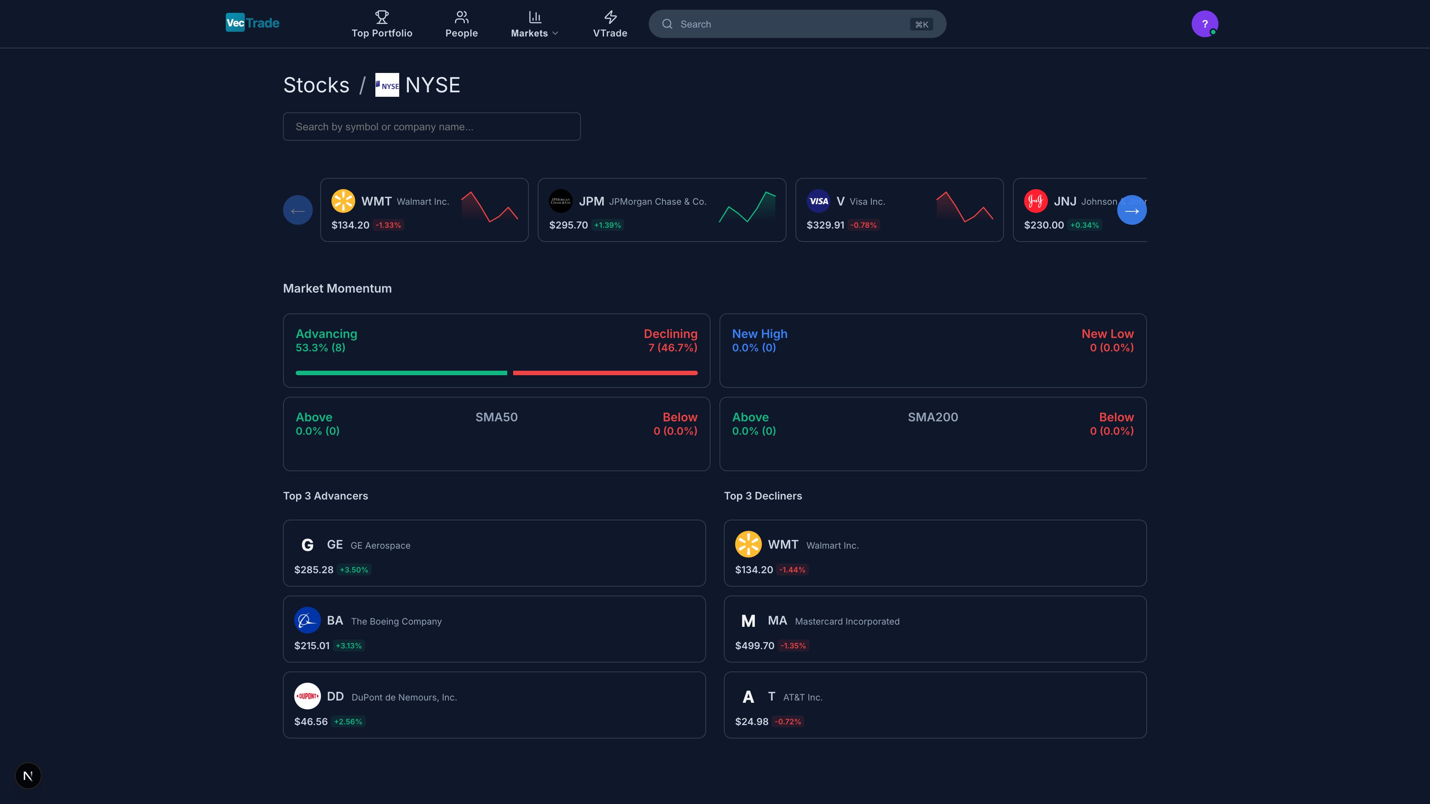Image resolution: width=1430 pixels, height=804 pixels.
Task: Click the AT&T A letter logo
Action: click(748, 696)
